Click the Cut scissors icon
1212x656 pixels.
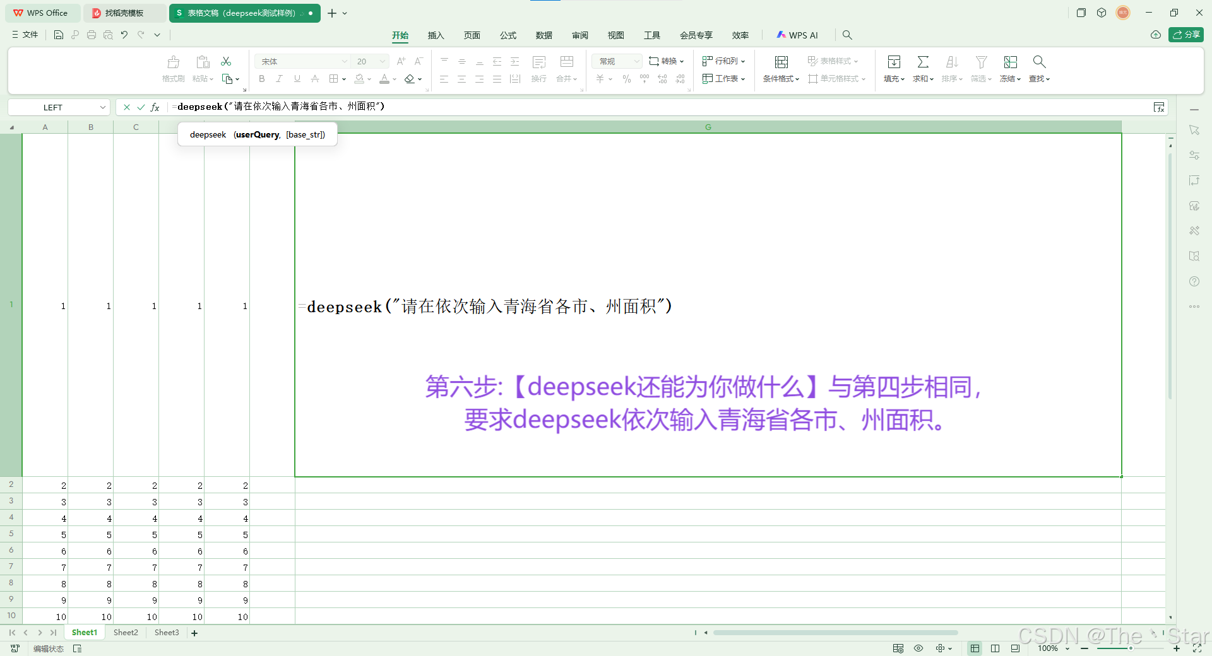226,61
